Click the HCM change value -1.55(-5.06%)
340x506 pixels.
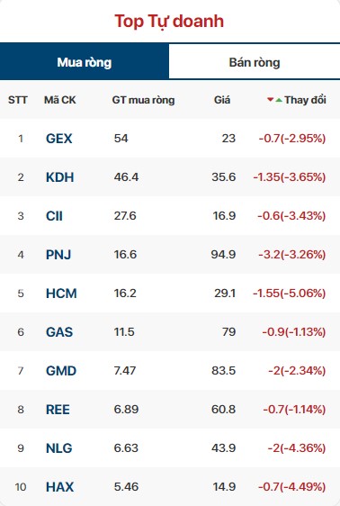point(290,293)
